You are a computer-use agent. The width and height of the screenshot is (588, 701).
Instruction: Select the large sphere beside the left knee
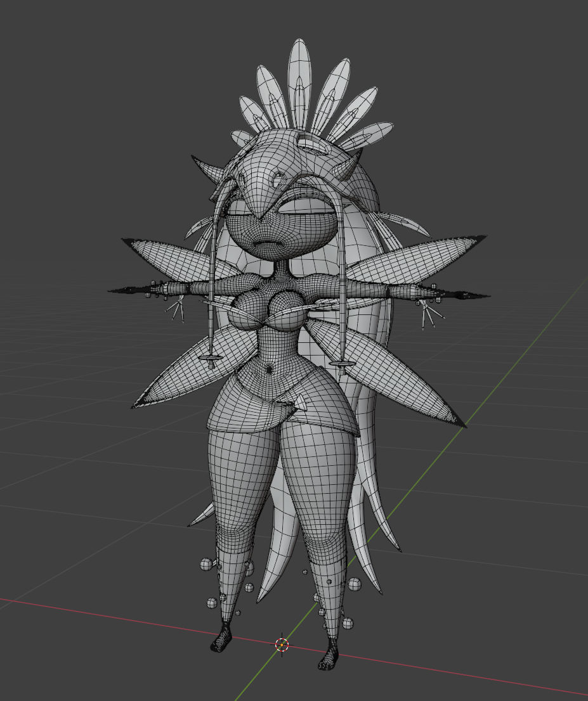pyautogui.click(x=206, y=565)
